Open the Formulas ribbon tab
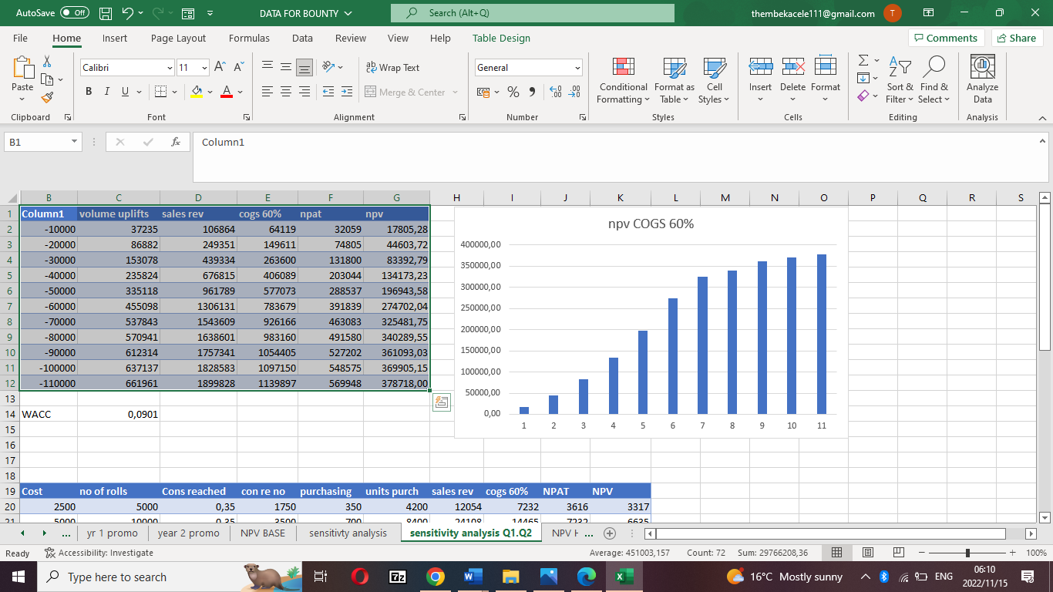The width and height of the screenshot is (1053, 592). click(249, 38)
